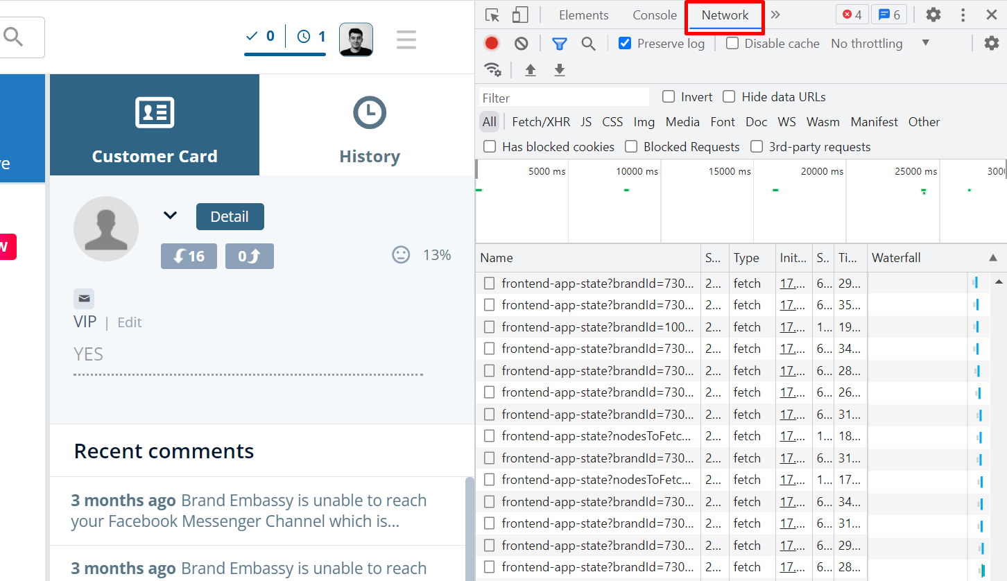This screenshot has width=1007, height=581.
Task: Open network conditions wifi icon
Action: [x=493, y=69]
